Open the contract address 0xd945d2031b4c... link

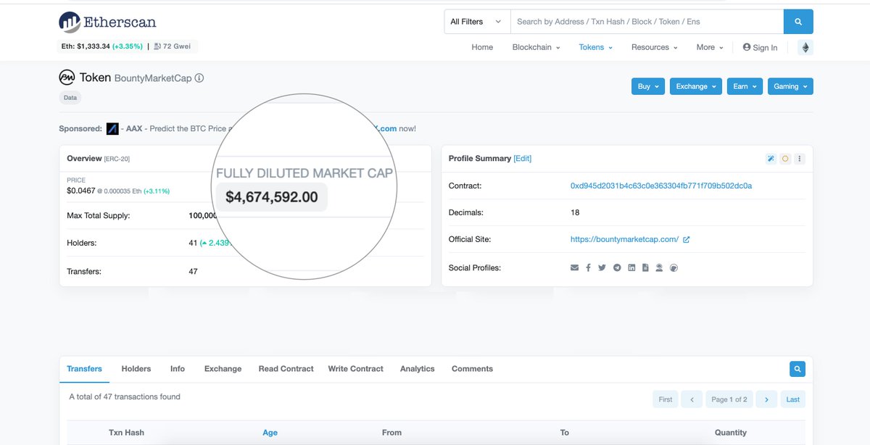click(661, 186)
